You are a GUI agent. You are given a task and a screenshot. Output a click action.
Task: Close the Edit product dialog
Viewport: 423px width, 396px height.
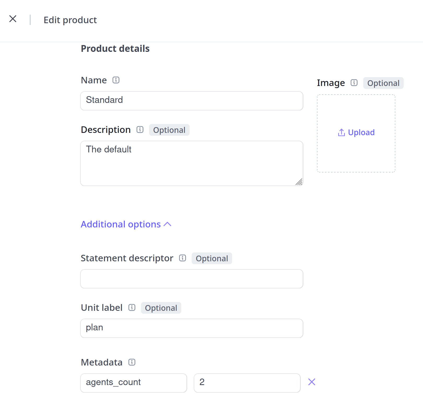tap(13, 19)
